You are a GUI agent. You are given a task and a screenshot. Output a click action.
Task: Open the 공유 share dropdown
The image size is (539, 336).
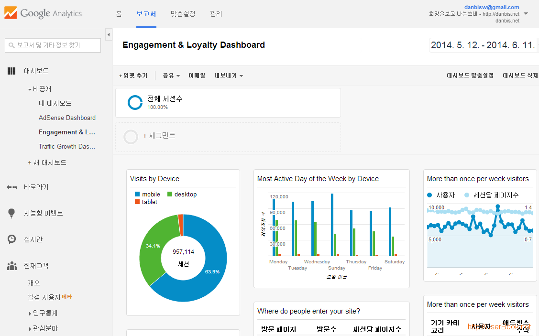tap(170, 76)
